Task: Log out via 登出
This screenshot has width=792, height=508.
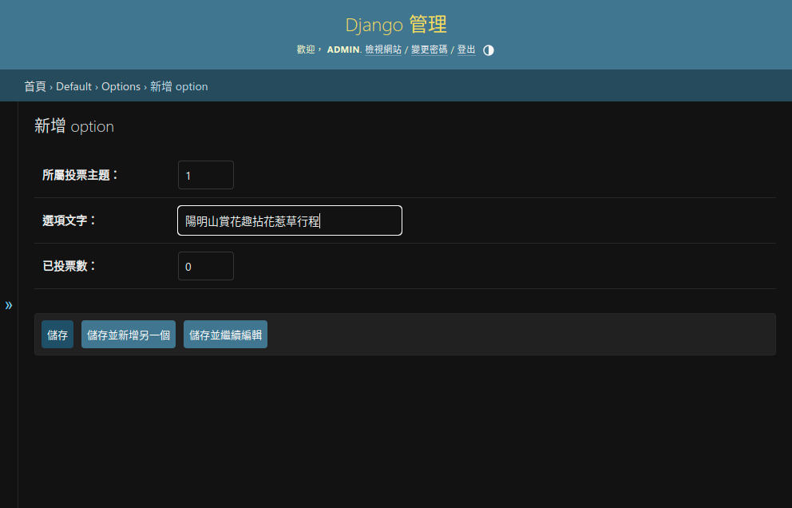Action: (466, 50)
